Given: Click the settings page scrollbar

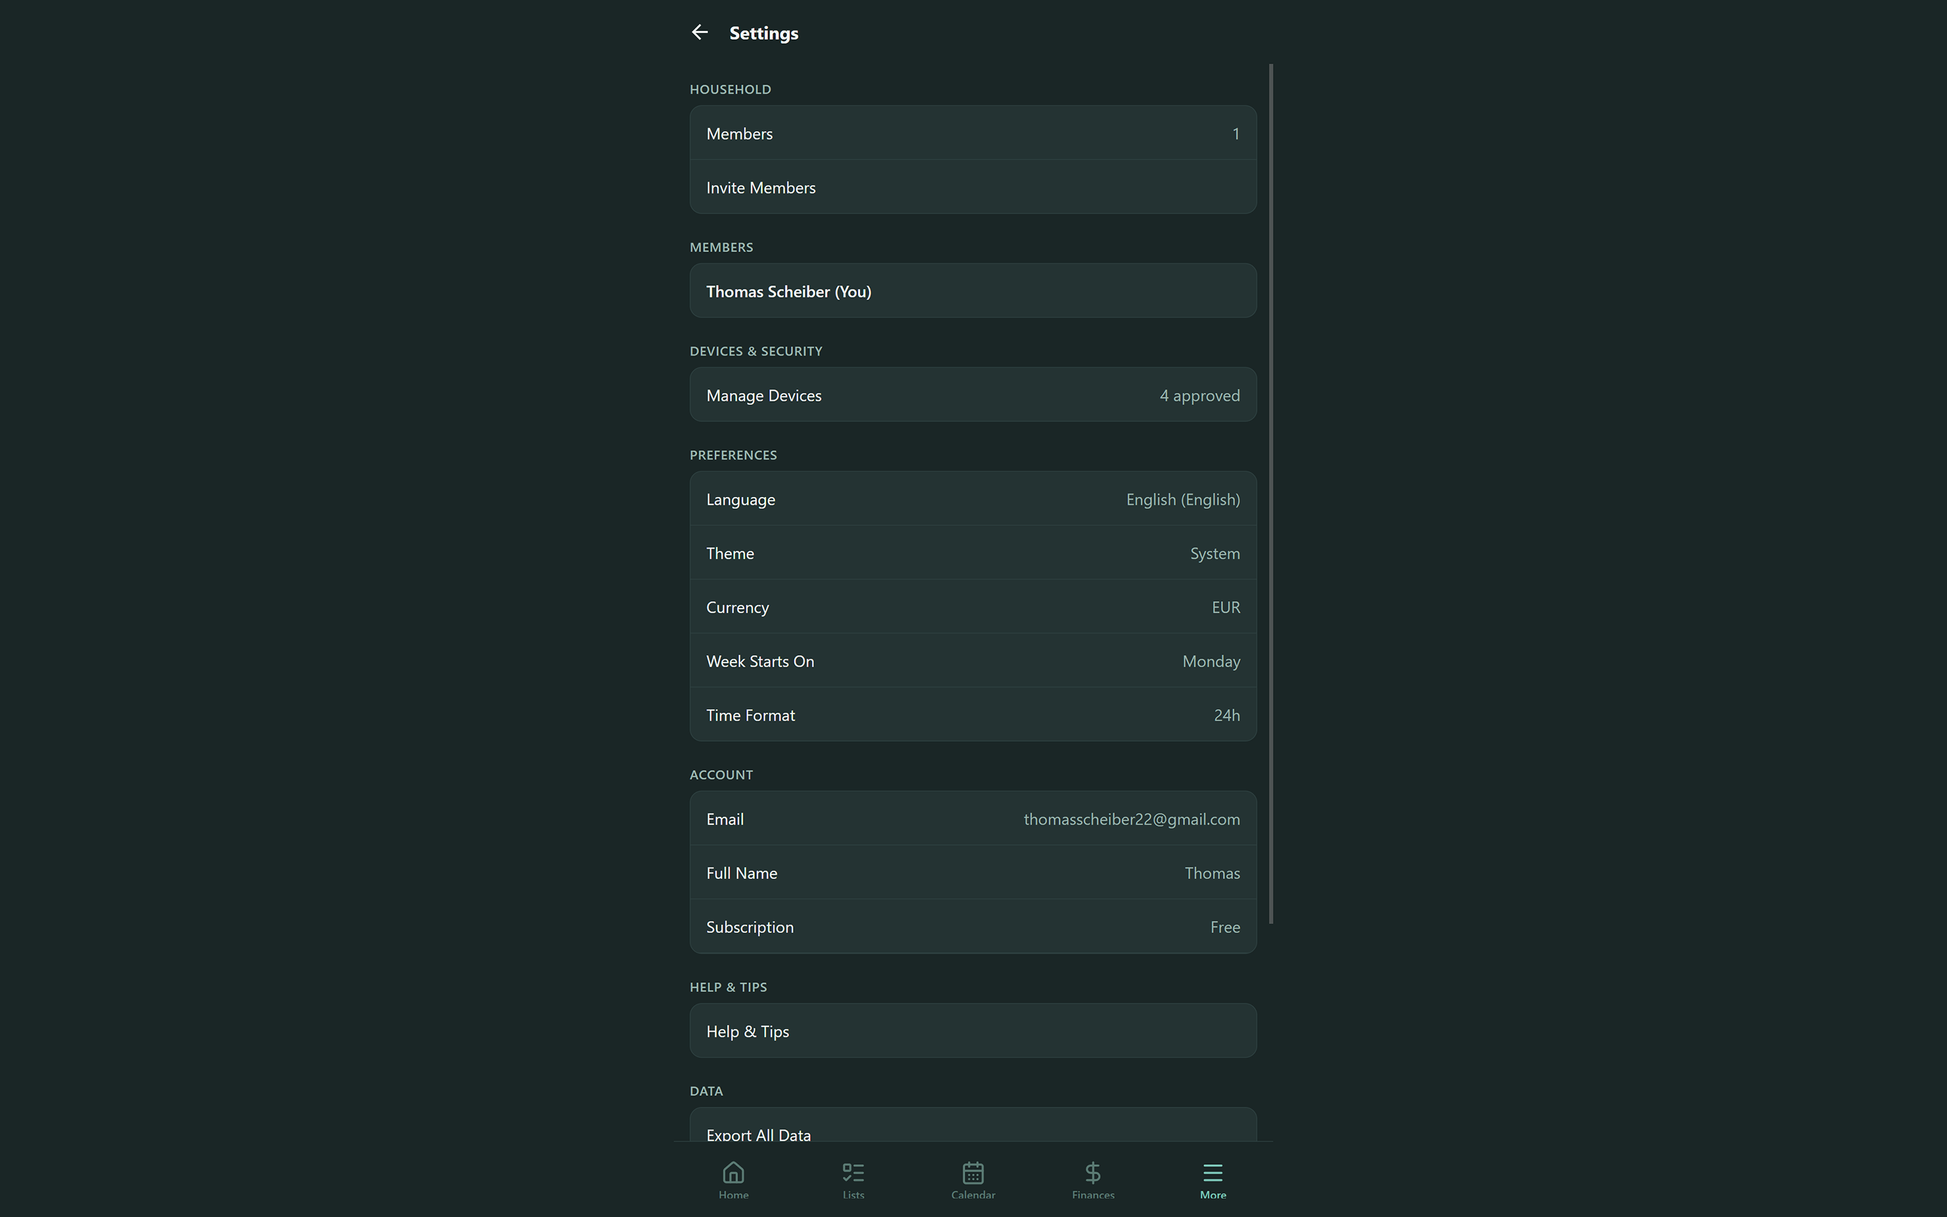Looking at the screenshot, I should [x=1270, y=494].
